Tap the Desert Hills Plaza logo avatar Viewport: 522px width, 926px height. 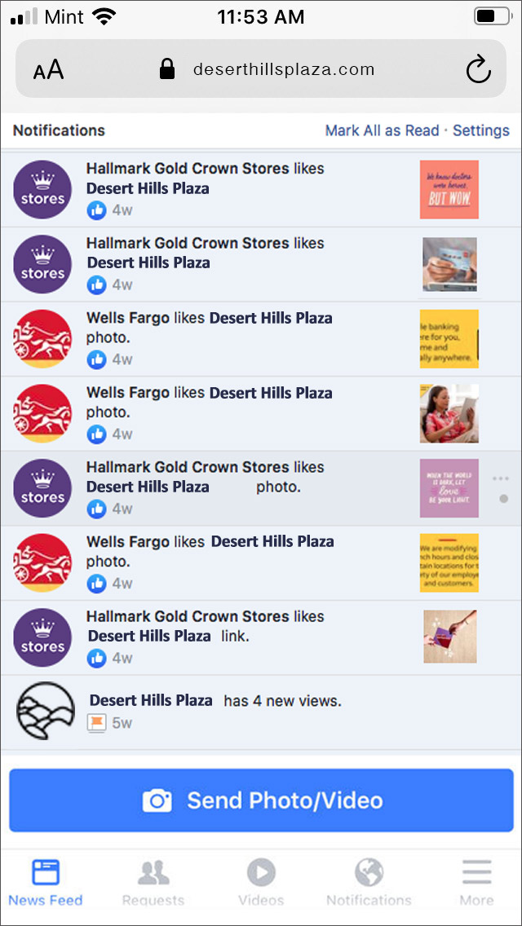coord(46,711)
